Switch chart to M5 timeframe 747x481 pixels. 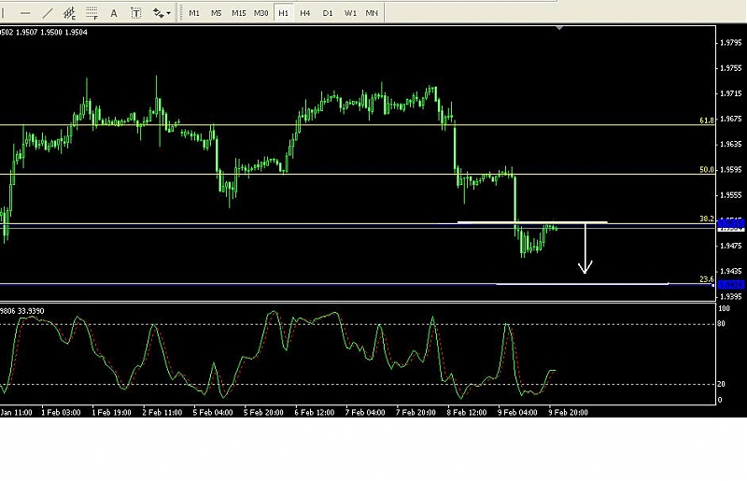click(x=217, y=13)
